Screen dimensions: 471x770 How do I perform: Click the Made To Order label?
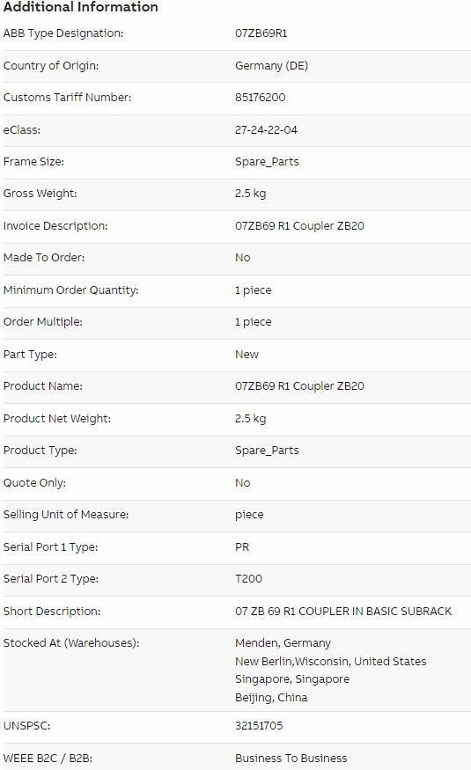(44, 258)
